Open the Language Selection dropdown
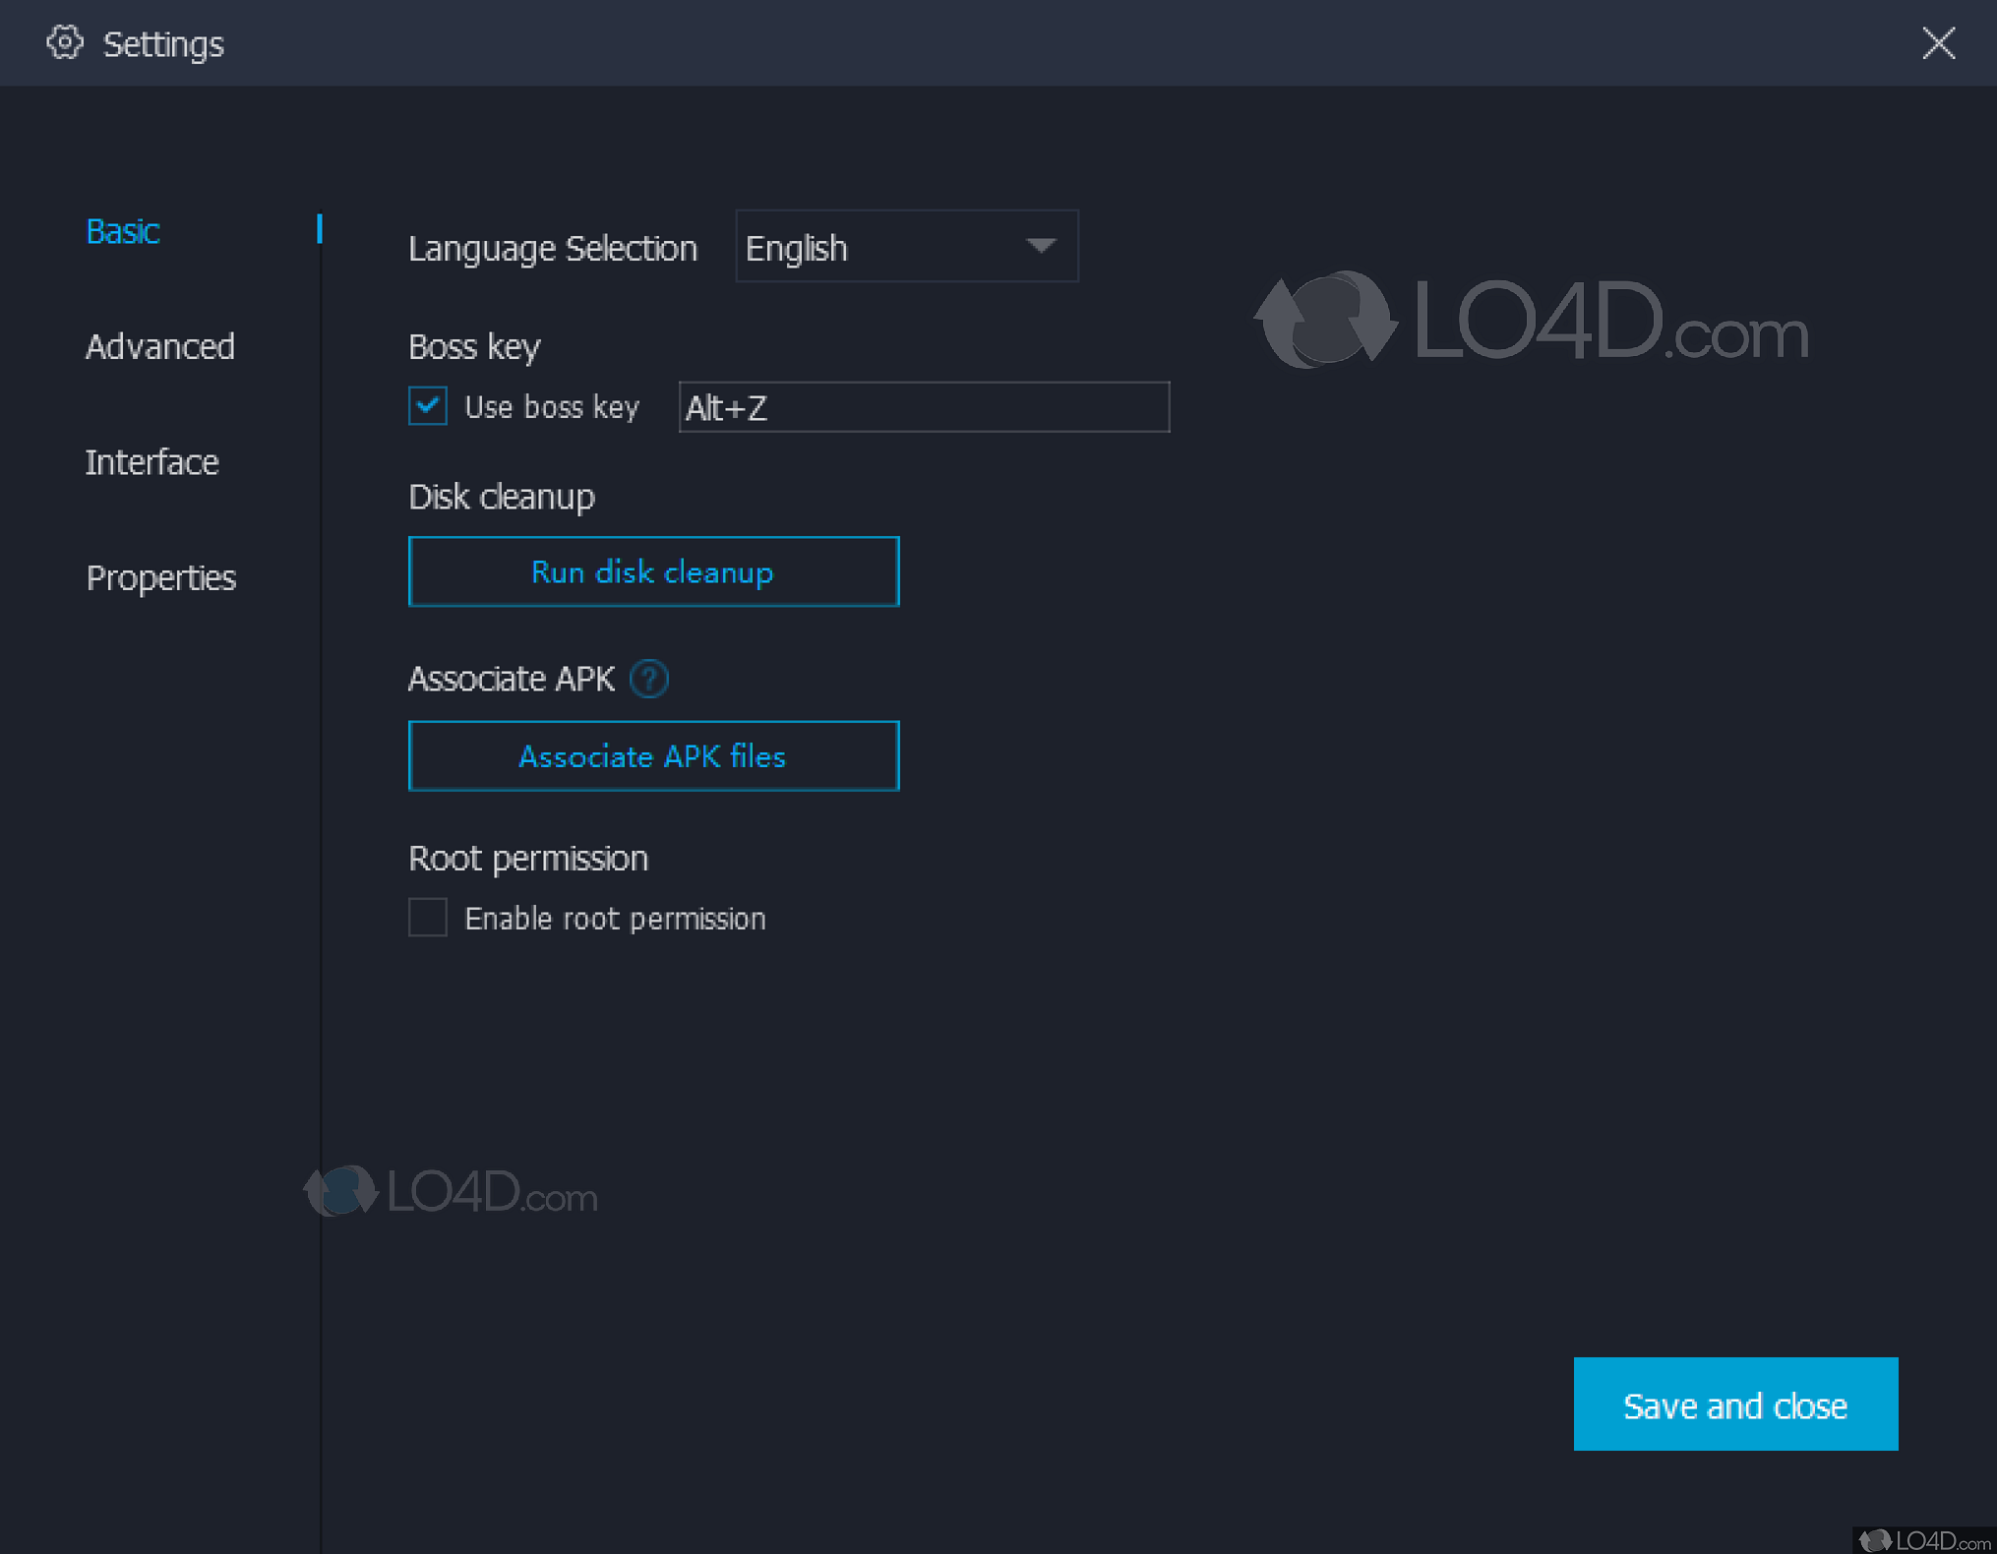The height and width of the screenshot is (1554, 1997). (905, 247)
